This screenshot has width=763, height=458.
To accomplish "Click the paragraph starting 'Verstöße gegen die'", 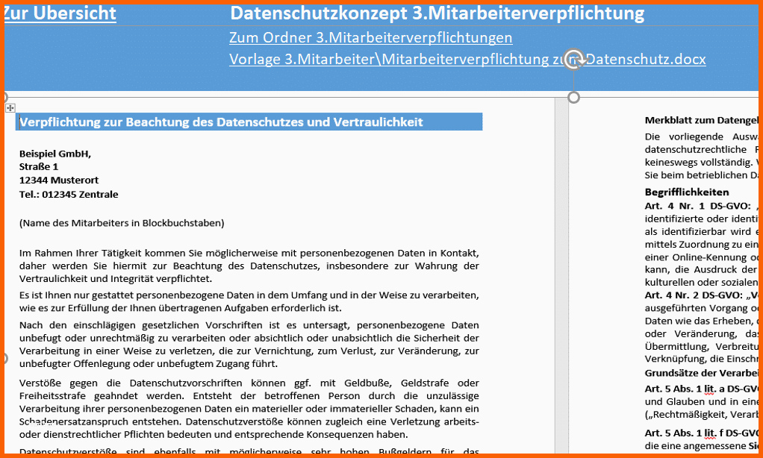I will [249, 409].
